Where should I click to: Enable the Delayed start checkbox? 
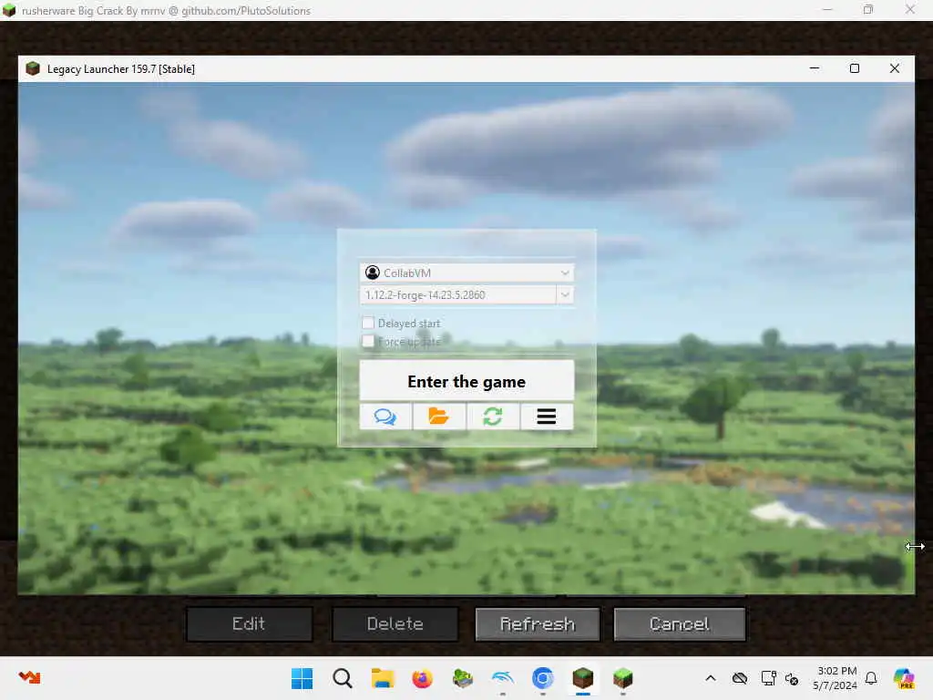pos(368,323)
